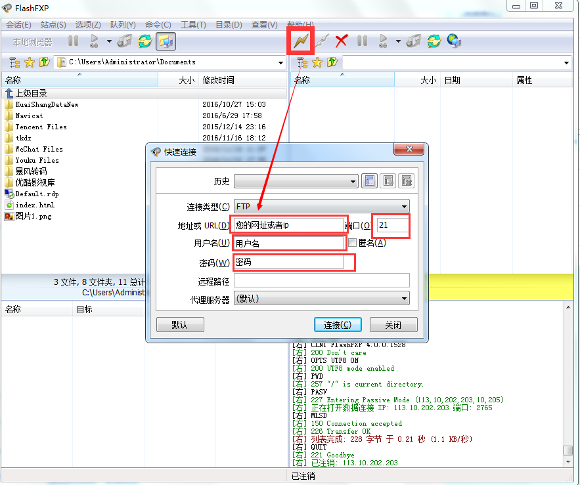
Task: Expand the remote path dropdown
Action: [x=566, y=62]
